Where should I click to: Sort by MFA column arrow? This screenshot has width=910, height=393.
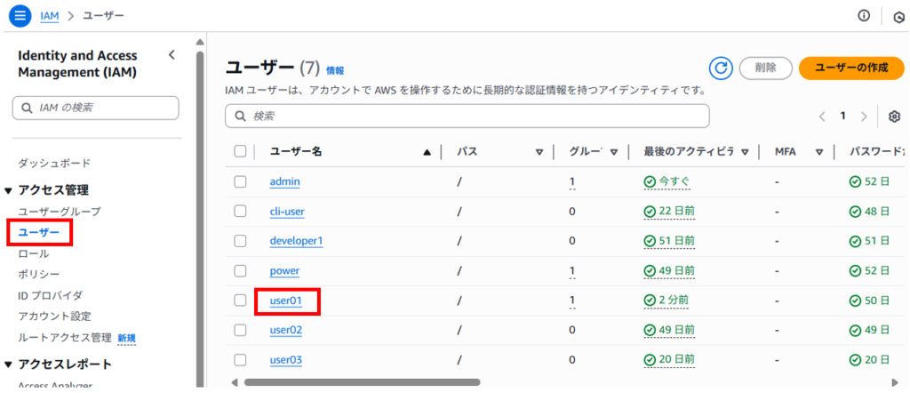point(819,152)
